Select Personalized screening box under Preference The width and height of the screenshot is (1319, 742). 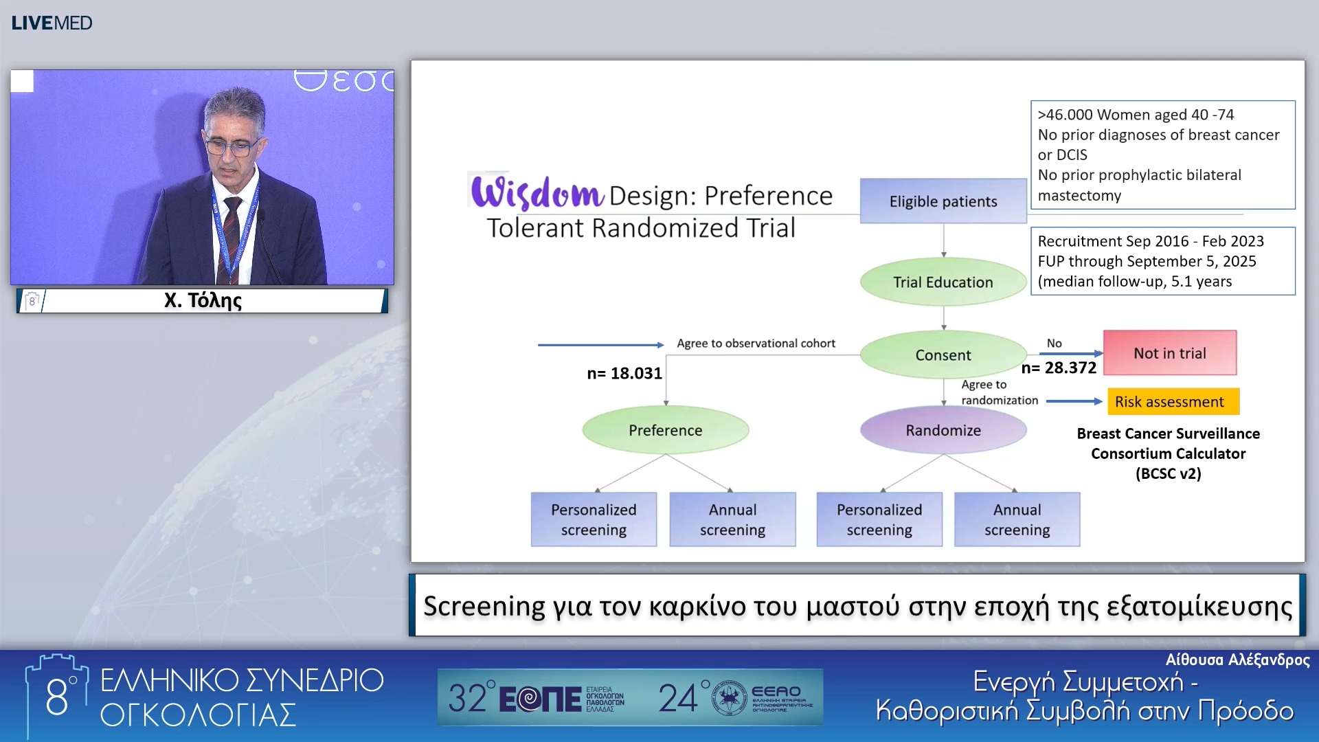[594, 519]
